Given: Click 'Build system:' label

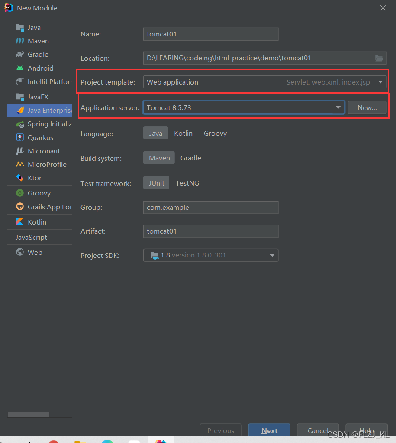Looking at the screenshot, I should click(101, 158).
